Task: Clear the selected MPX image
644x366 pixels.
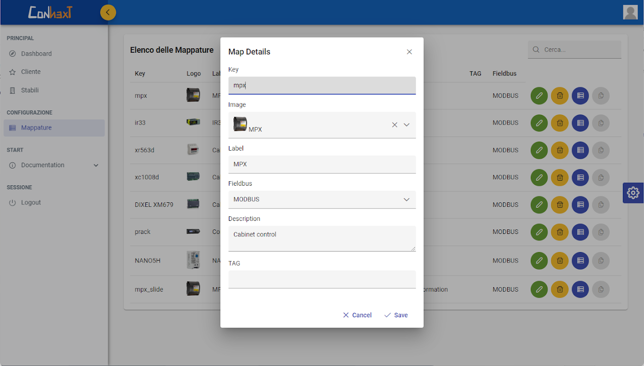Action: (x=394, y=125)
